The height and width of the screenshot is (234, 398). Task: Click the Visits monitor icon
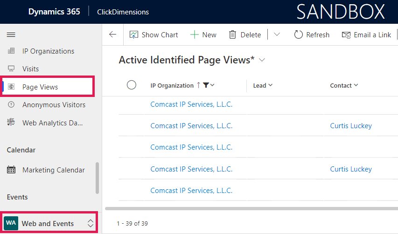point(11,69)
